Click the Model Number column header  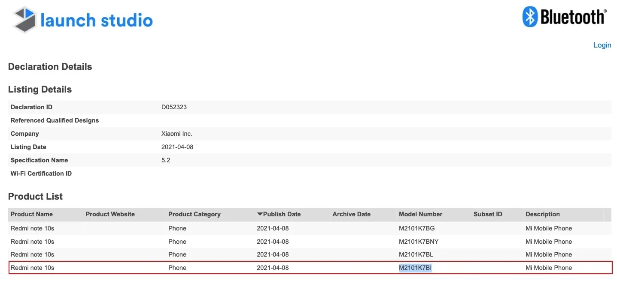pyautogui.click(x=420, y=214)
